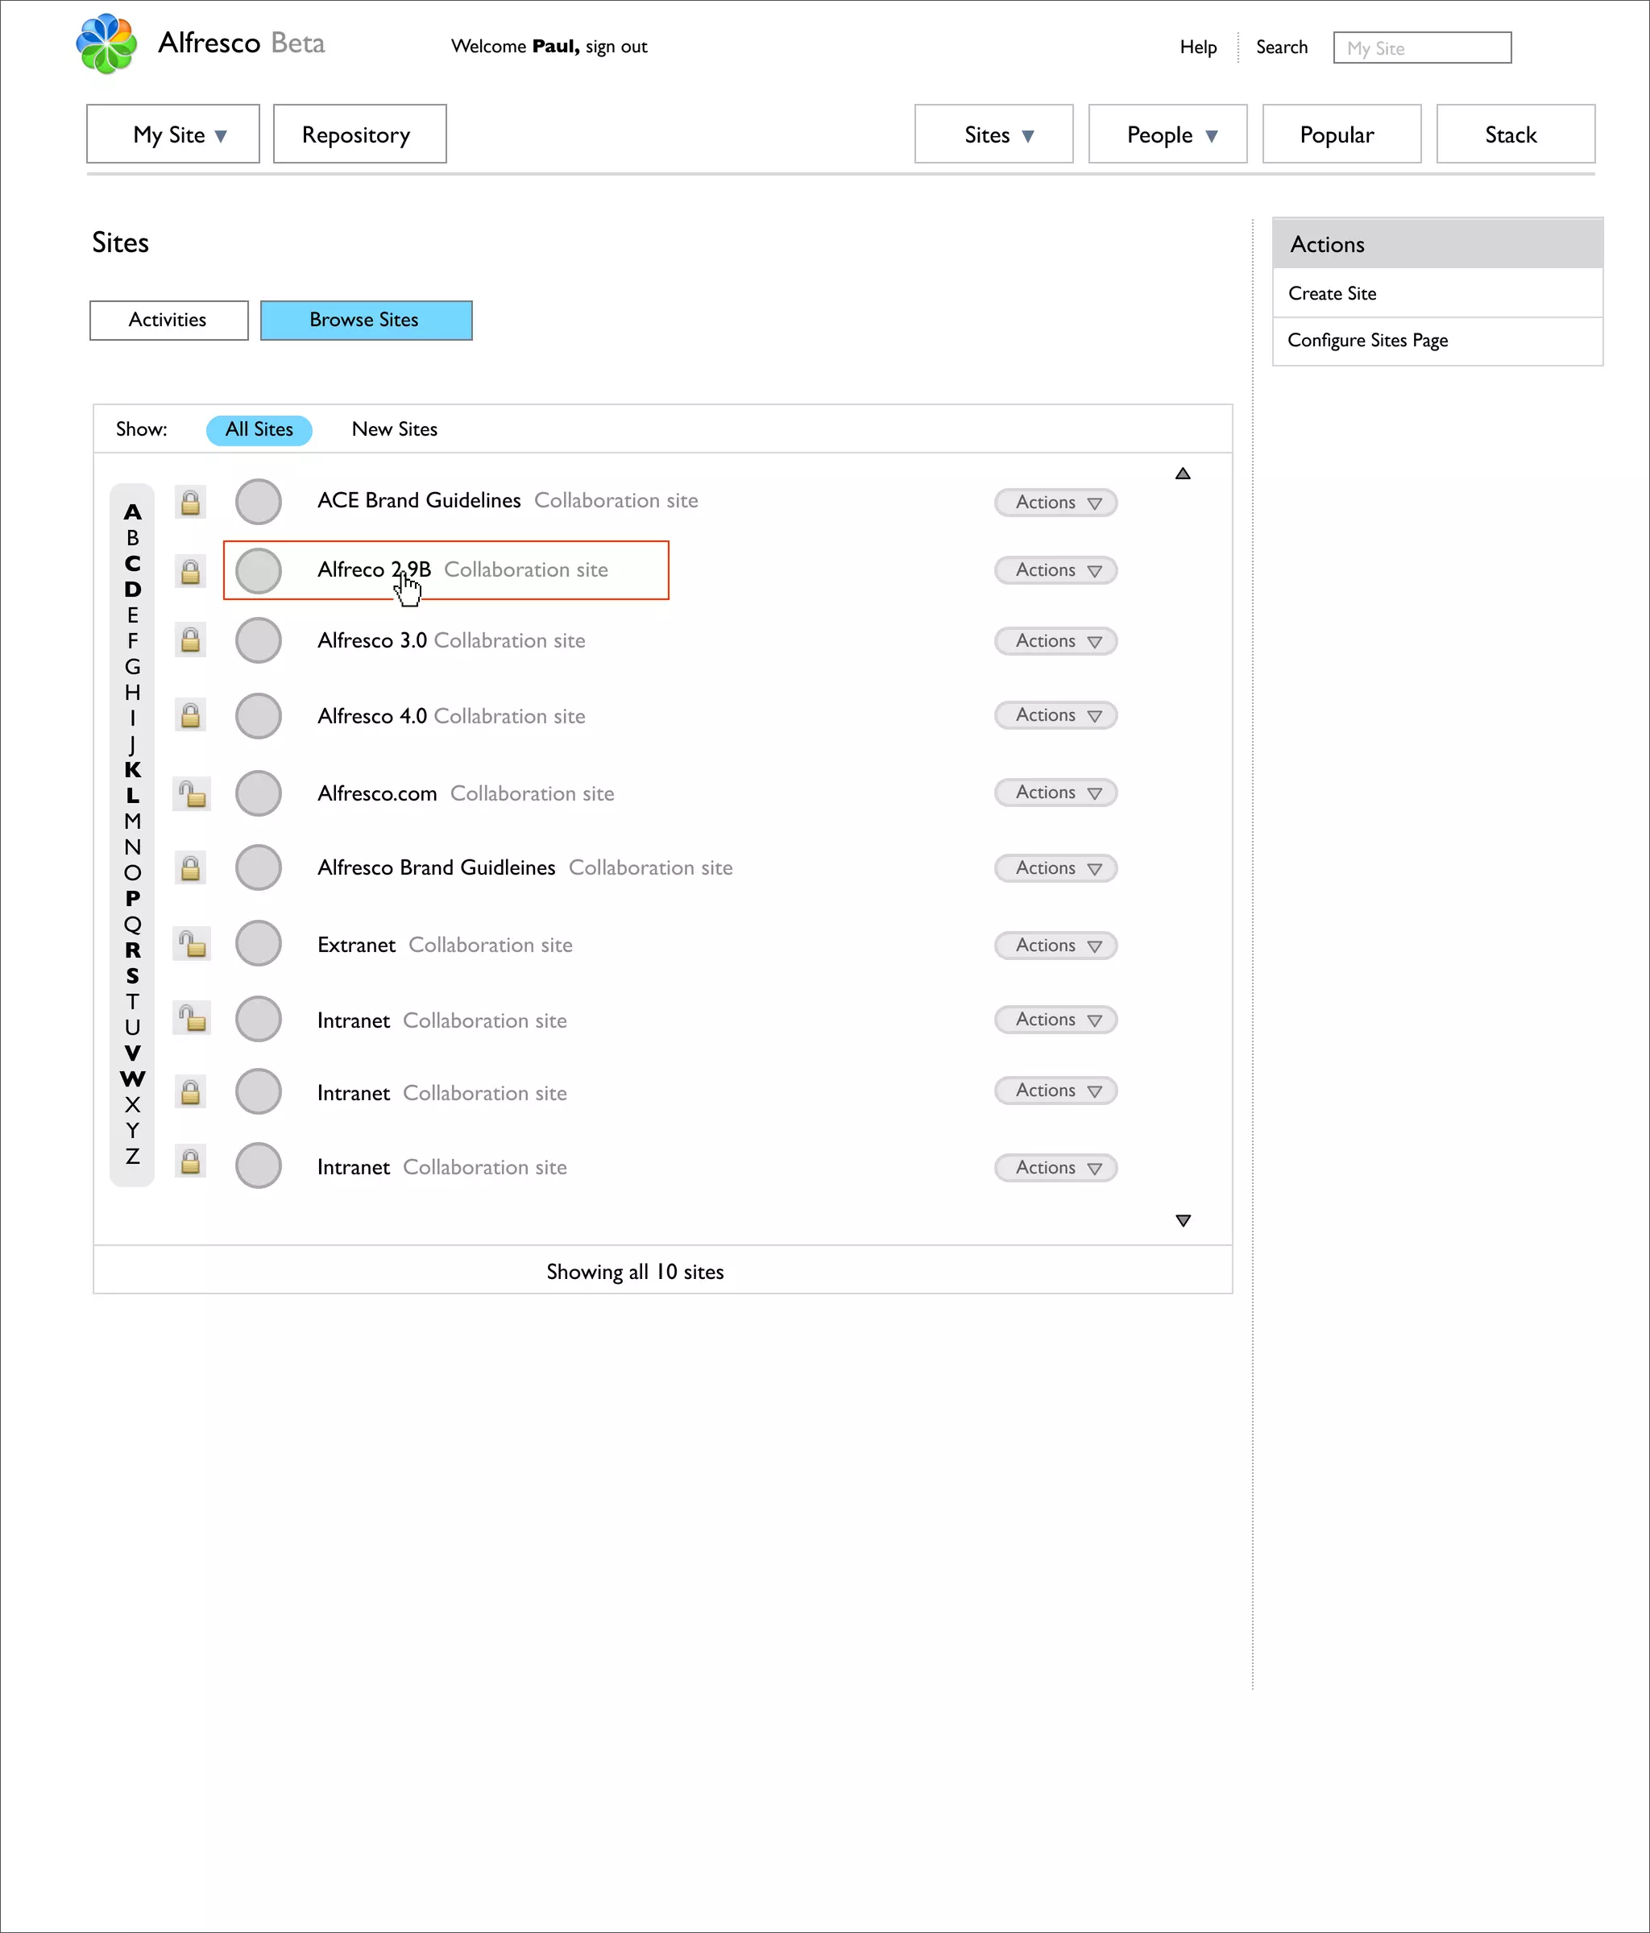Open the Repository tab
Viewport: 1650px width, 1933px height.
tap(359, 135)
